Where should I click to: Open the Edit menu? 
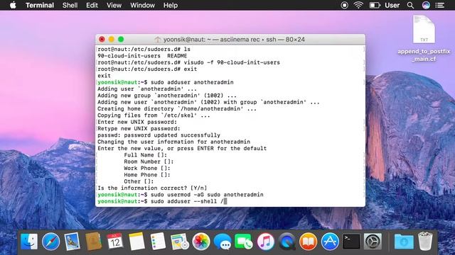pos(92,5)
